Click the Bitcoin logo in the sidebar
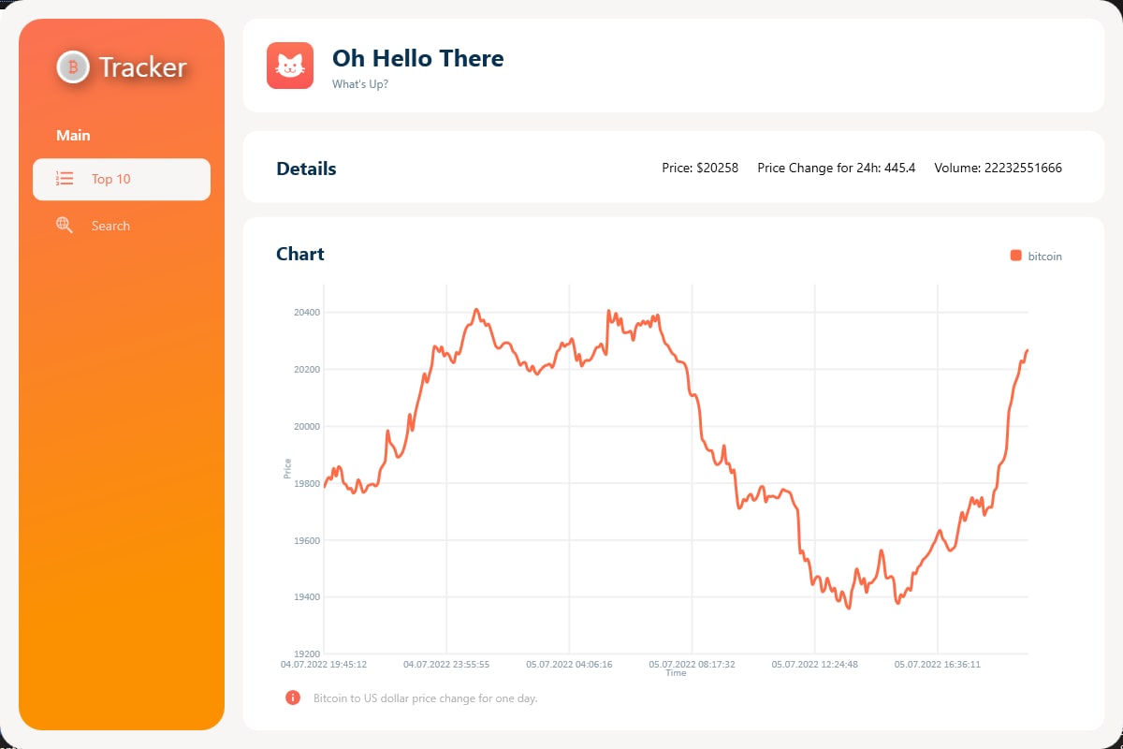This screenshot has height=749, width=1123. pyautogui.click(x=72, y=66)
